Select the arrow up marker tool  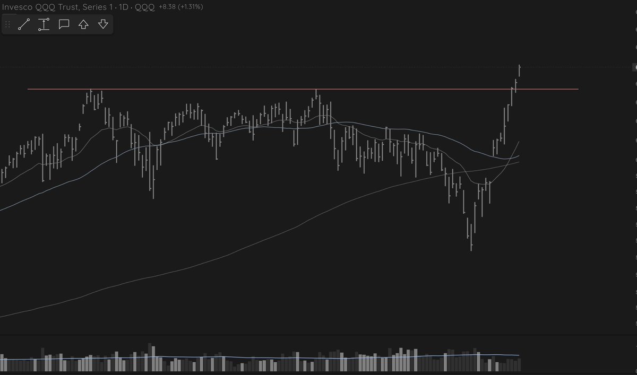tap(83, 24)
